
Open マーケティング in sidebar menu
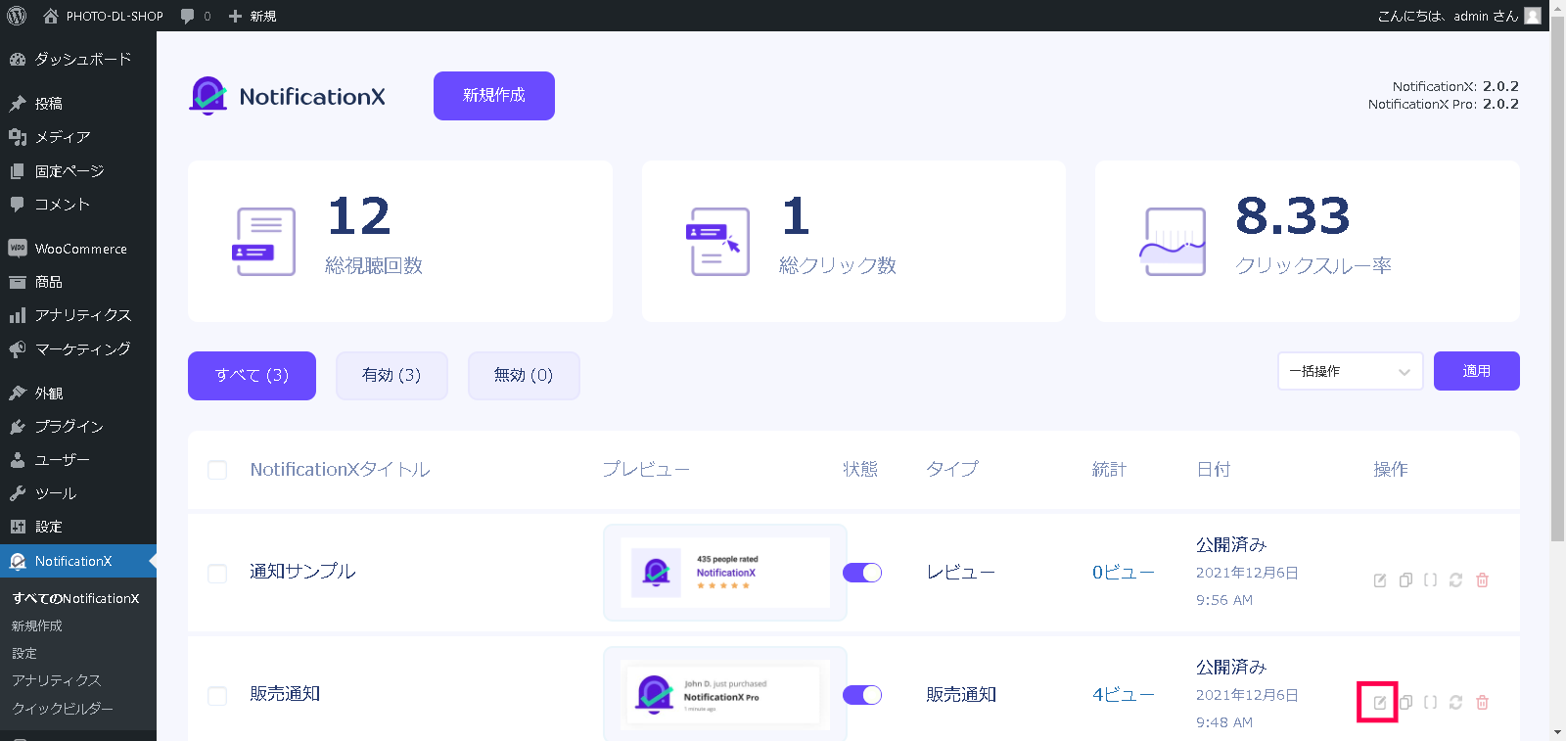(78, 348)
